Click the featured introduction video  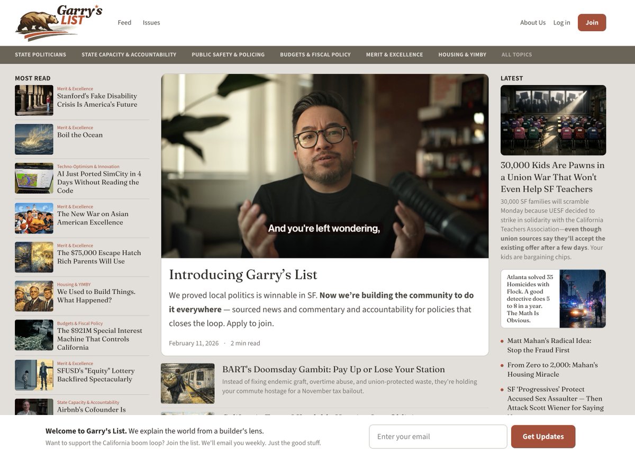[325, 164]
